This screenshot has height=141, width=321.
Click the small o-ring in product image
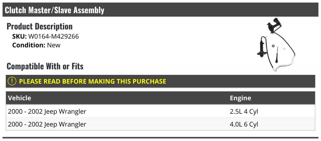click(272, 47)
